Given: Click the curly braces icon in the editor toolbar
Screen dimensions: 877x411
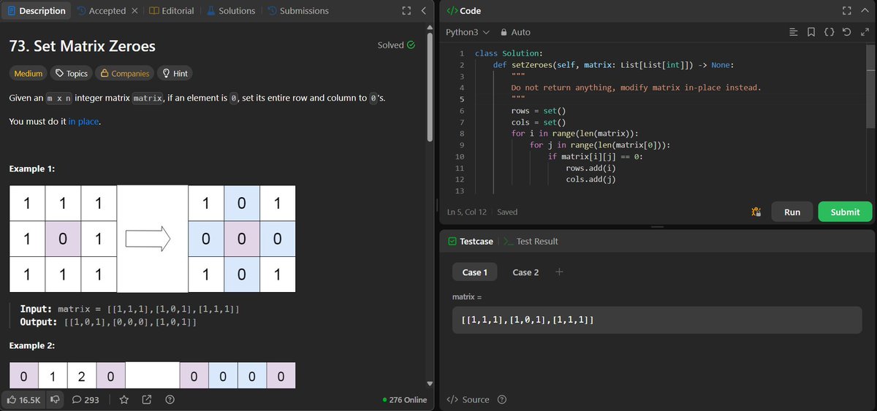Looking at the screenshot, I should pos(829,32).
